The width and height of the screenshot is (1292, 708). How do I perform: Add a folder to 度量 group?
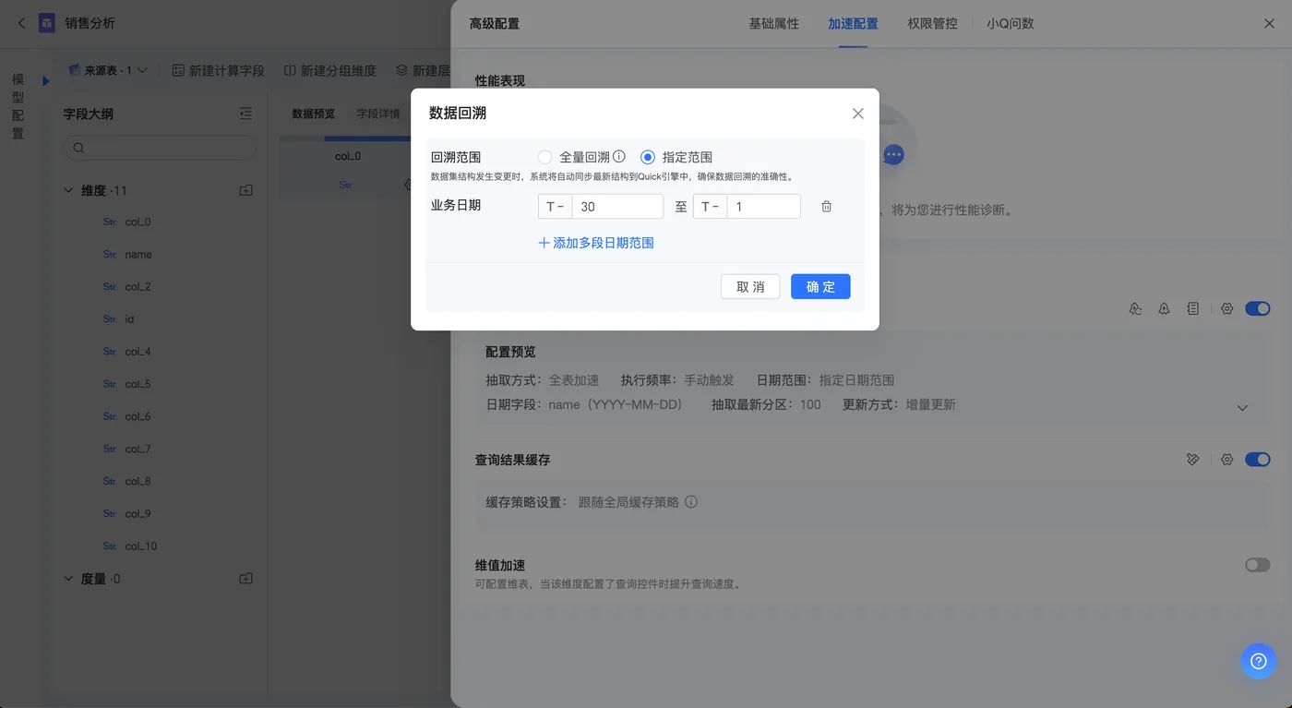(x=245, y=579)
